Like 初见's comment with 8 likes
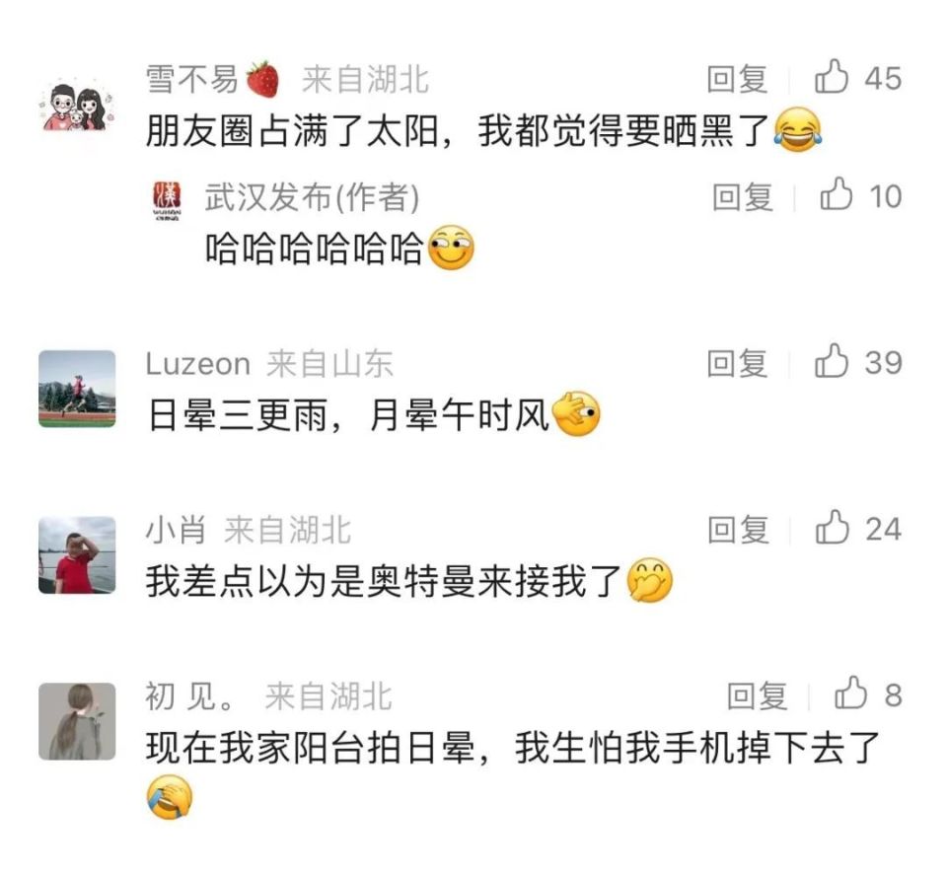The width and height of the screenshot is (947, 875). click(851, 693)
